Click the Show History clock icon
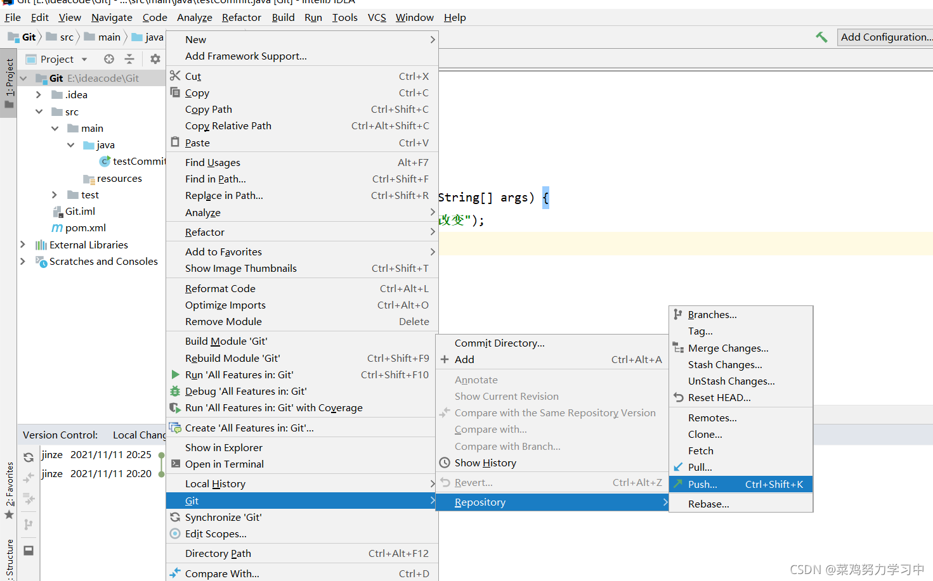933x581 pixels. (x=445, y=463)
